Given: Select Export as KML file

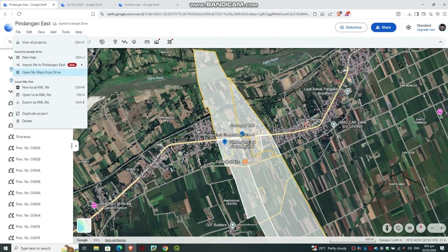Looking at the screenshot, I should (x=50, y=102).
